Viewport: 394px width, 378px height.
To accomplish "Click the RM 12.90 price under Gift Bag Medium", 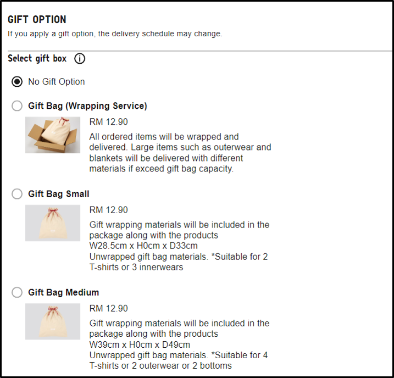I will click(x=108, y=308).
